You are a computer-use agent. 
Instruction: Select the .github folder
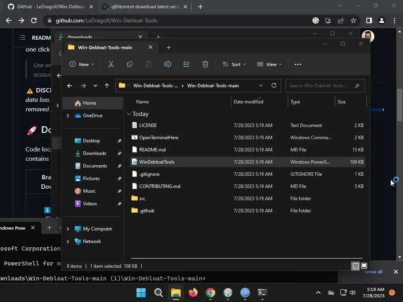pyautogui.click(x=247, y=211)
